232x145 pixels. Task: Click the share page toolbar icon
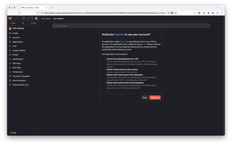pos(217,13)
